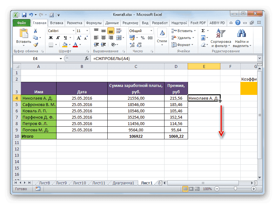Image resolution: width=275 pixels, height=205 pixels.
Task: Open the Файл menu
Action: pos(21,23)
